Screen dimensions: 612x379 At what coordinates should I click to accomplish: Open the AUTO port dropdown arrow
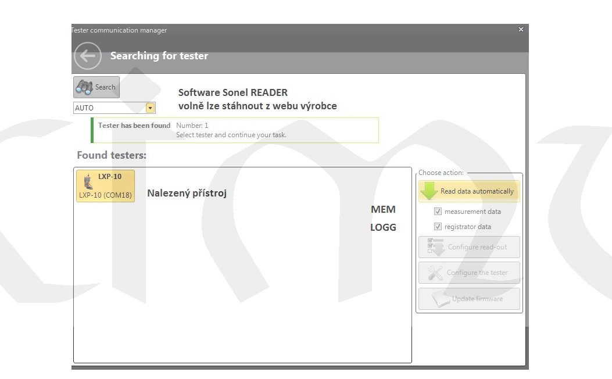point(151,108)
